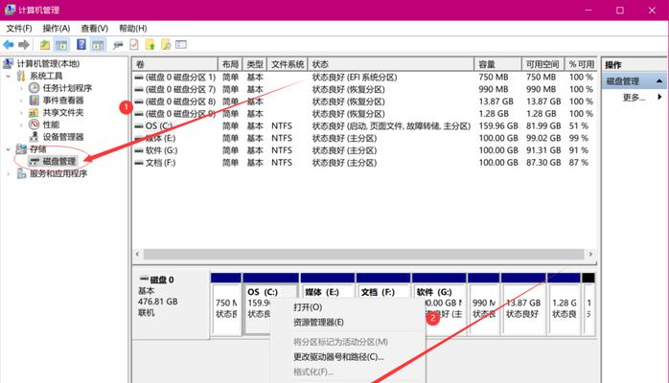669x383 pixels.
Task: Select the 软件 (G:) volume row
Action: [x=363, y=150]
